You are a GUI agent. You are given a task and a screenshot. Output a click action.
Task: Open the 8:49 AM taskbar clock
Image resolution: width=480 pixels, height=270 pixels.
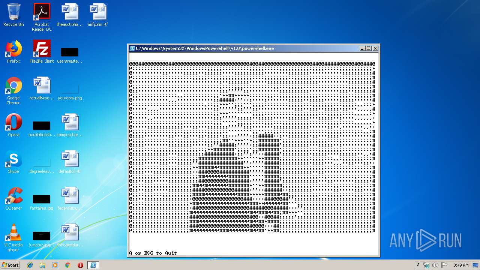click(x=461, y=265)
